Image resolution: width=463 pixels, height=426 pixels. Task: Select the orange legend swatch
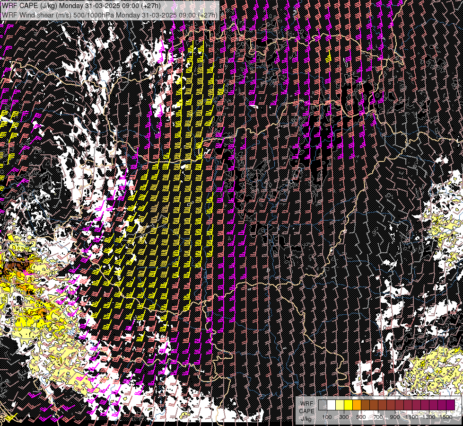357,405
